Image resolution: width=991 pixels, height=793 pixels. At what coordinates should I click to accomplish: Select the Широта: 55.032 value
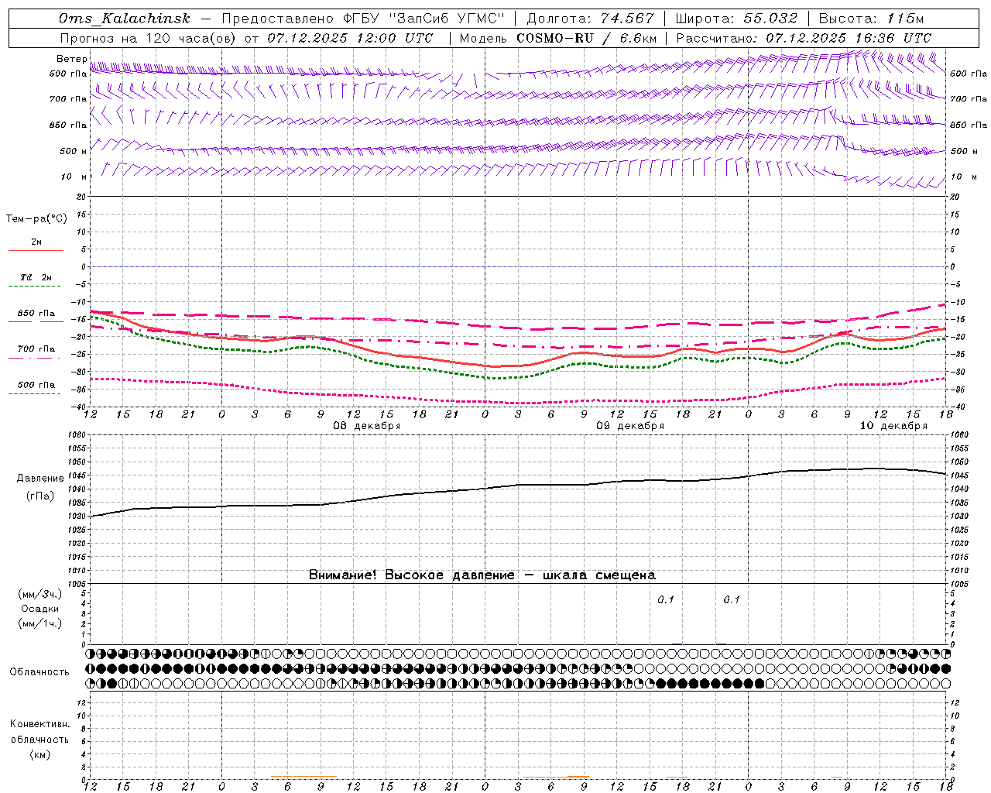coord(736,19)
